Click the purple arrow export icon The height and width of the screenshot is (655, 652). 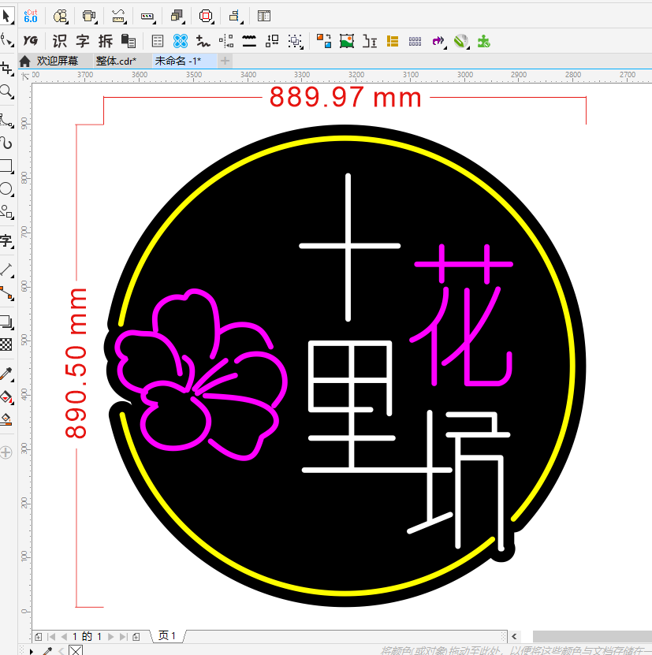click(x=438, y=41)
